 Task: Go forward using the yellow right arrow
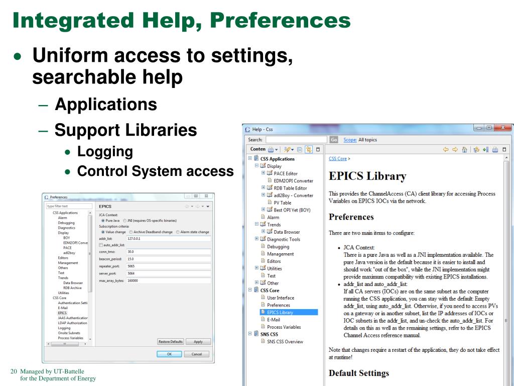coord(455,150)
